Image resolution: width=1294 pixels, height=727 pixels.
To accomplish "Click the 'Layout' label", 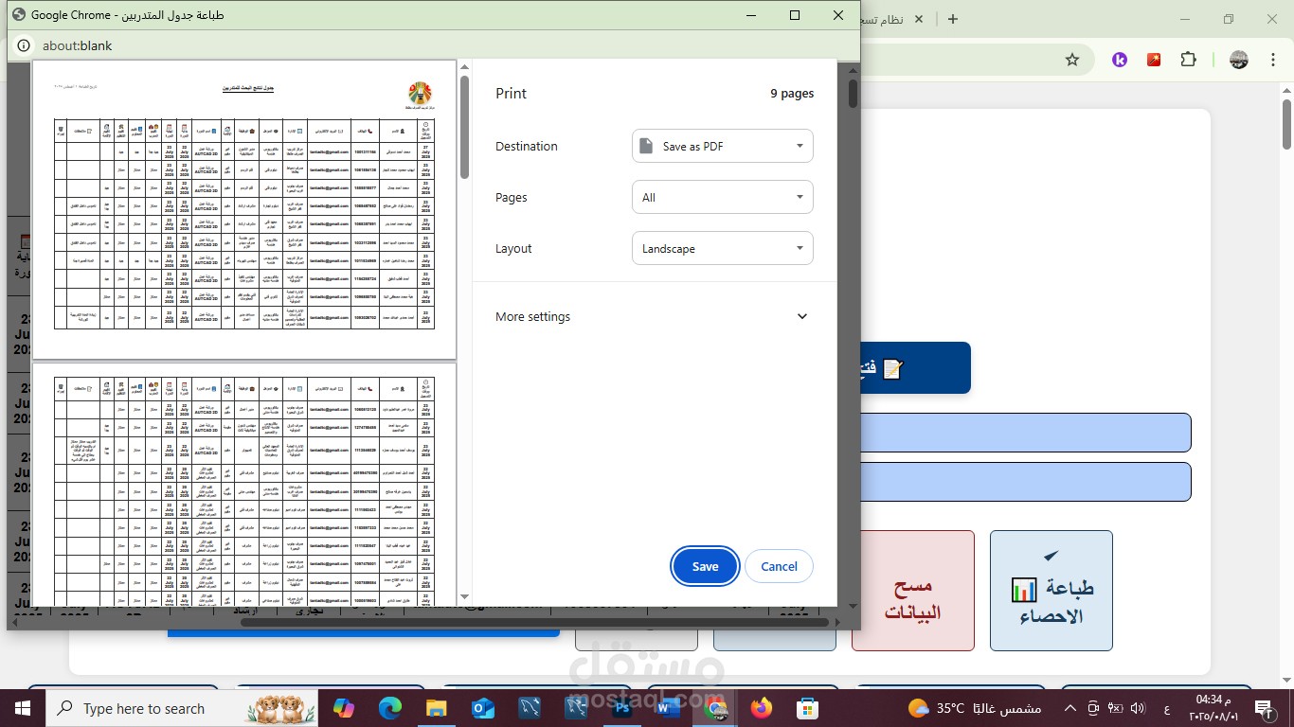I will click(x=513, y=248).
